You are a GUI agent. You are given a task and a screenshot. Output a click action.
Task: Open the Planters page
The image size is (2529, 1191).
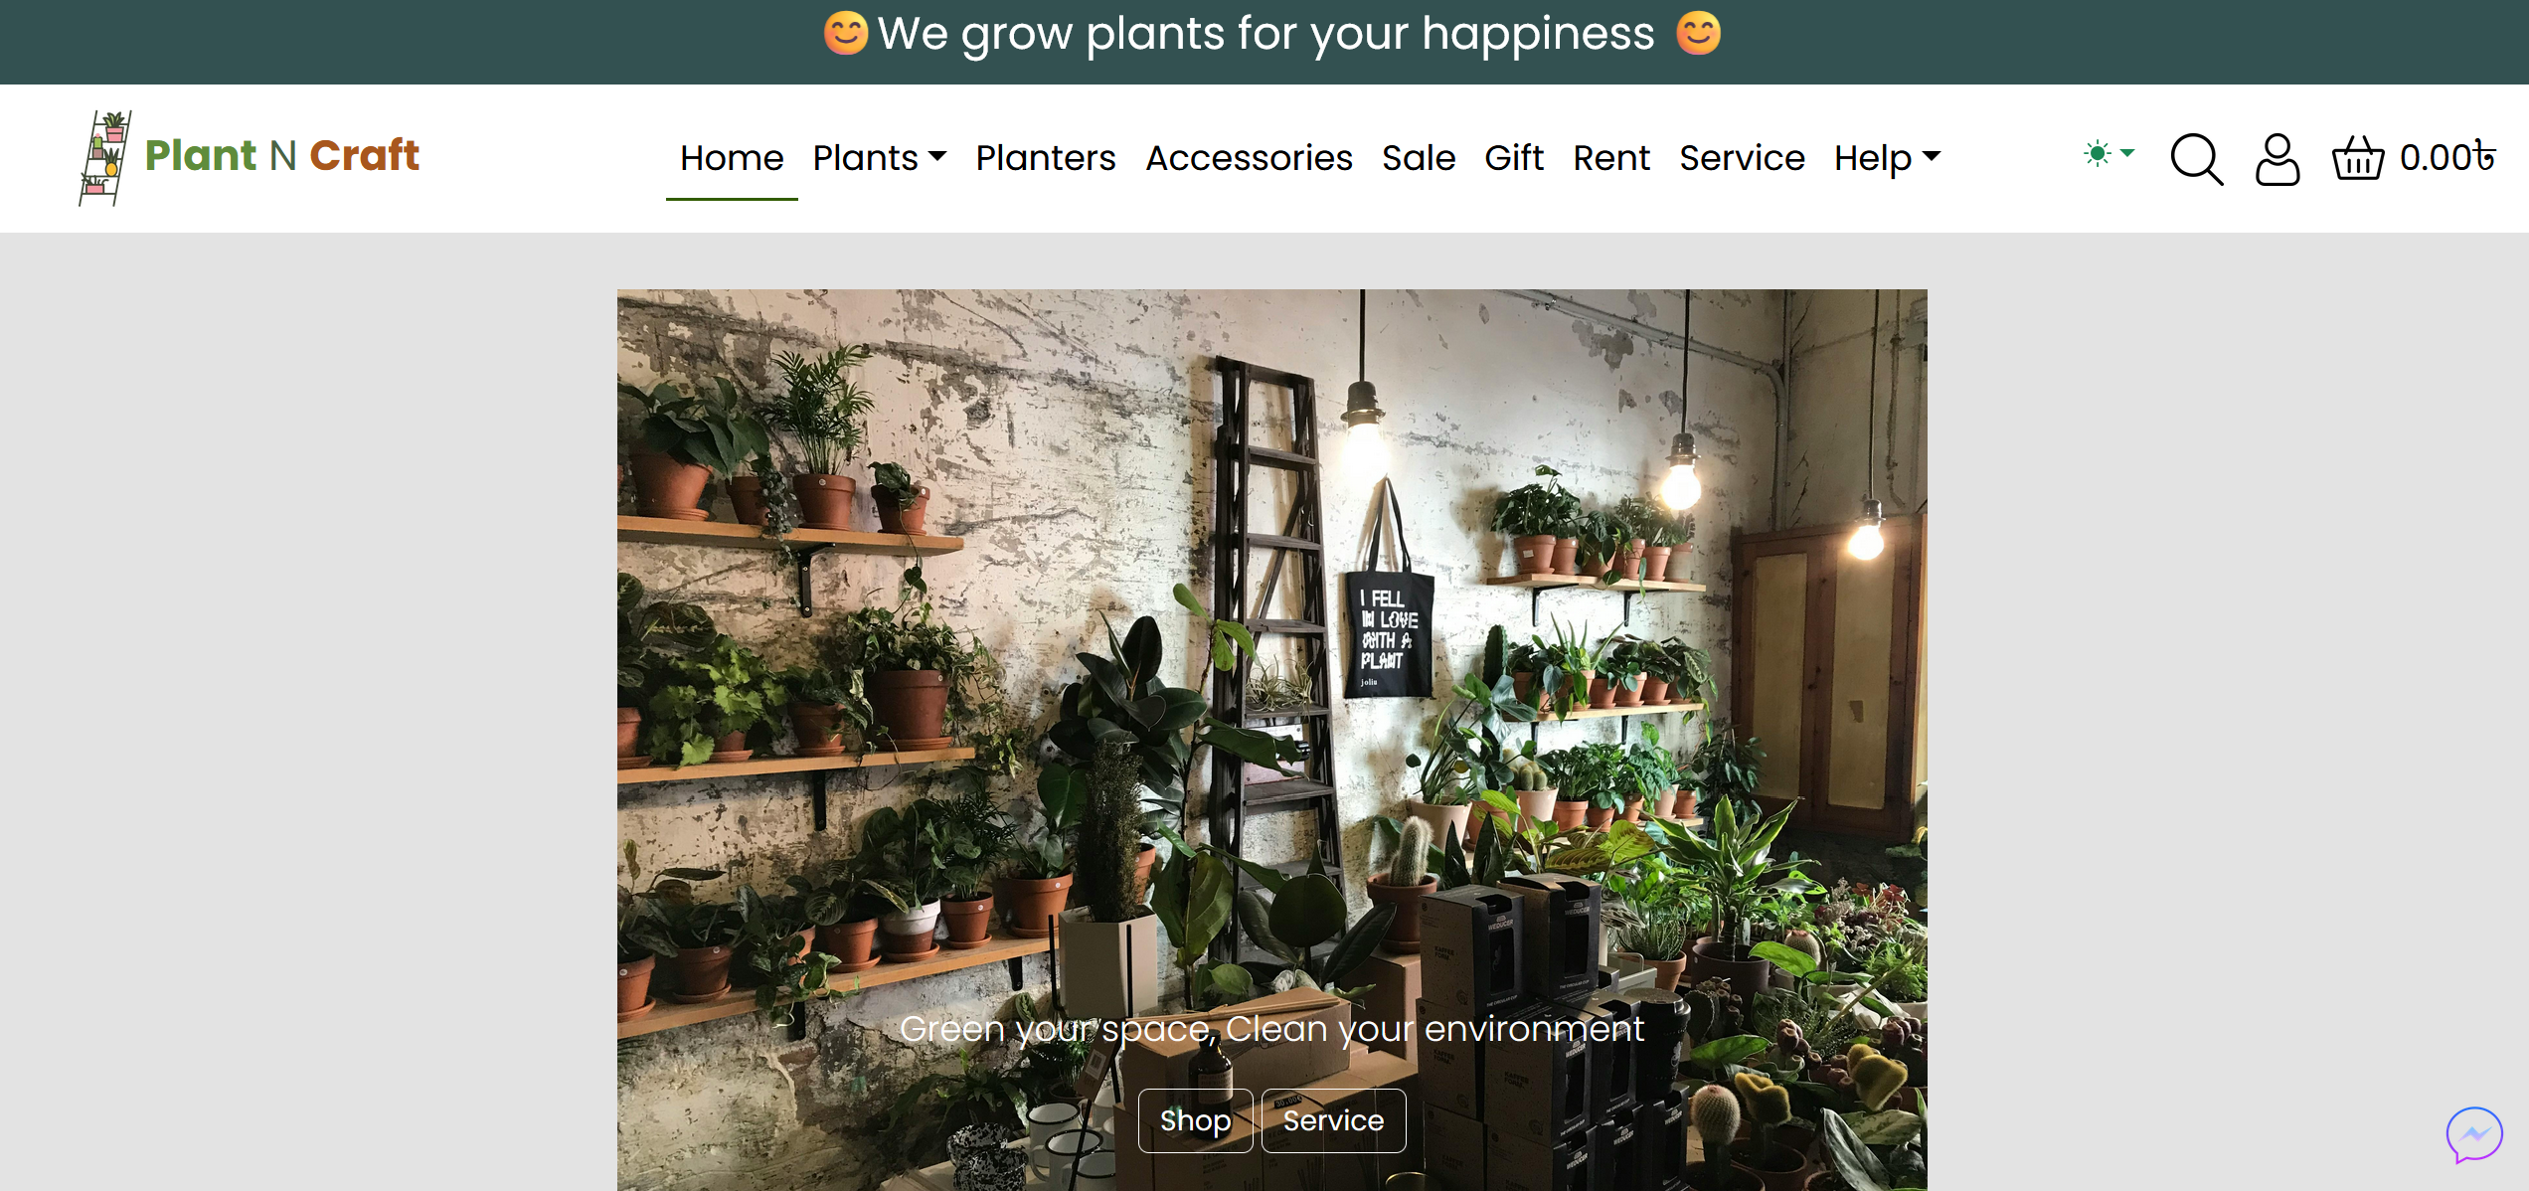[x=1046, y=158]
